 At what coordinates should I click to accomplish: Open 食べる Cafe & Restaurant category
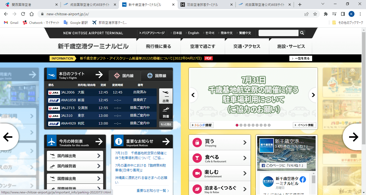(220, 158)
